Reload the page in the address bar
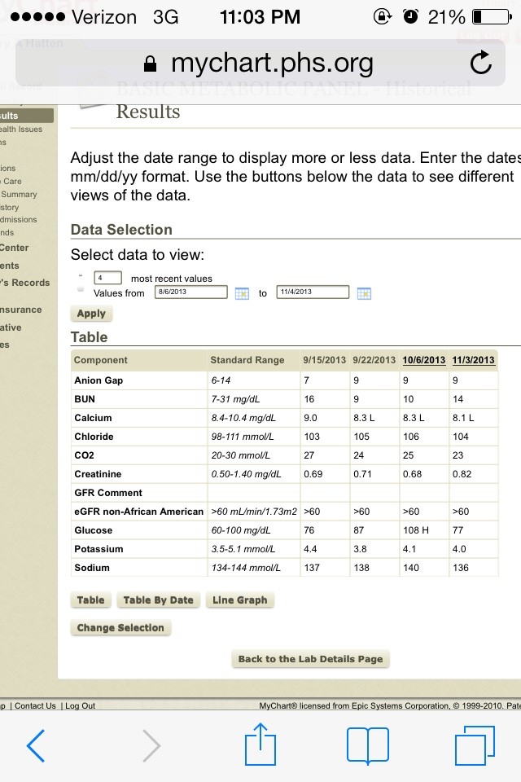The width and height of the screenshot is (521, 782). pyautogui.click(x=481, y=64)
